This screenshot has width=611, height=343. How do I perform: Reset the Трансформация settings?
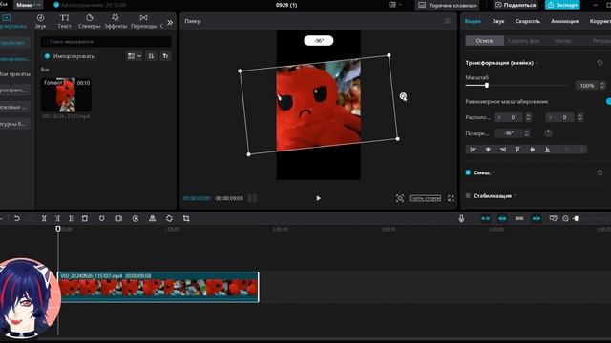click(x=600, y=63)
